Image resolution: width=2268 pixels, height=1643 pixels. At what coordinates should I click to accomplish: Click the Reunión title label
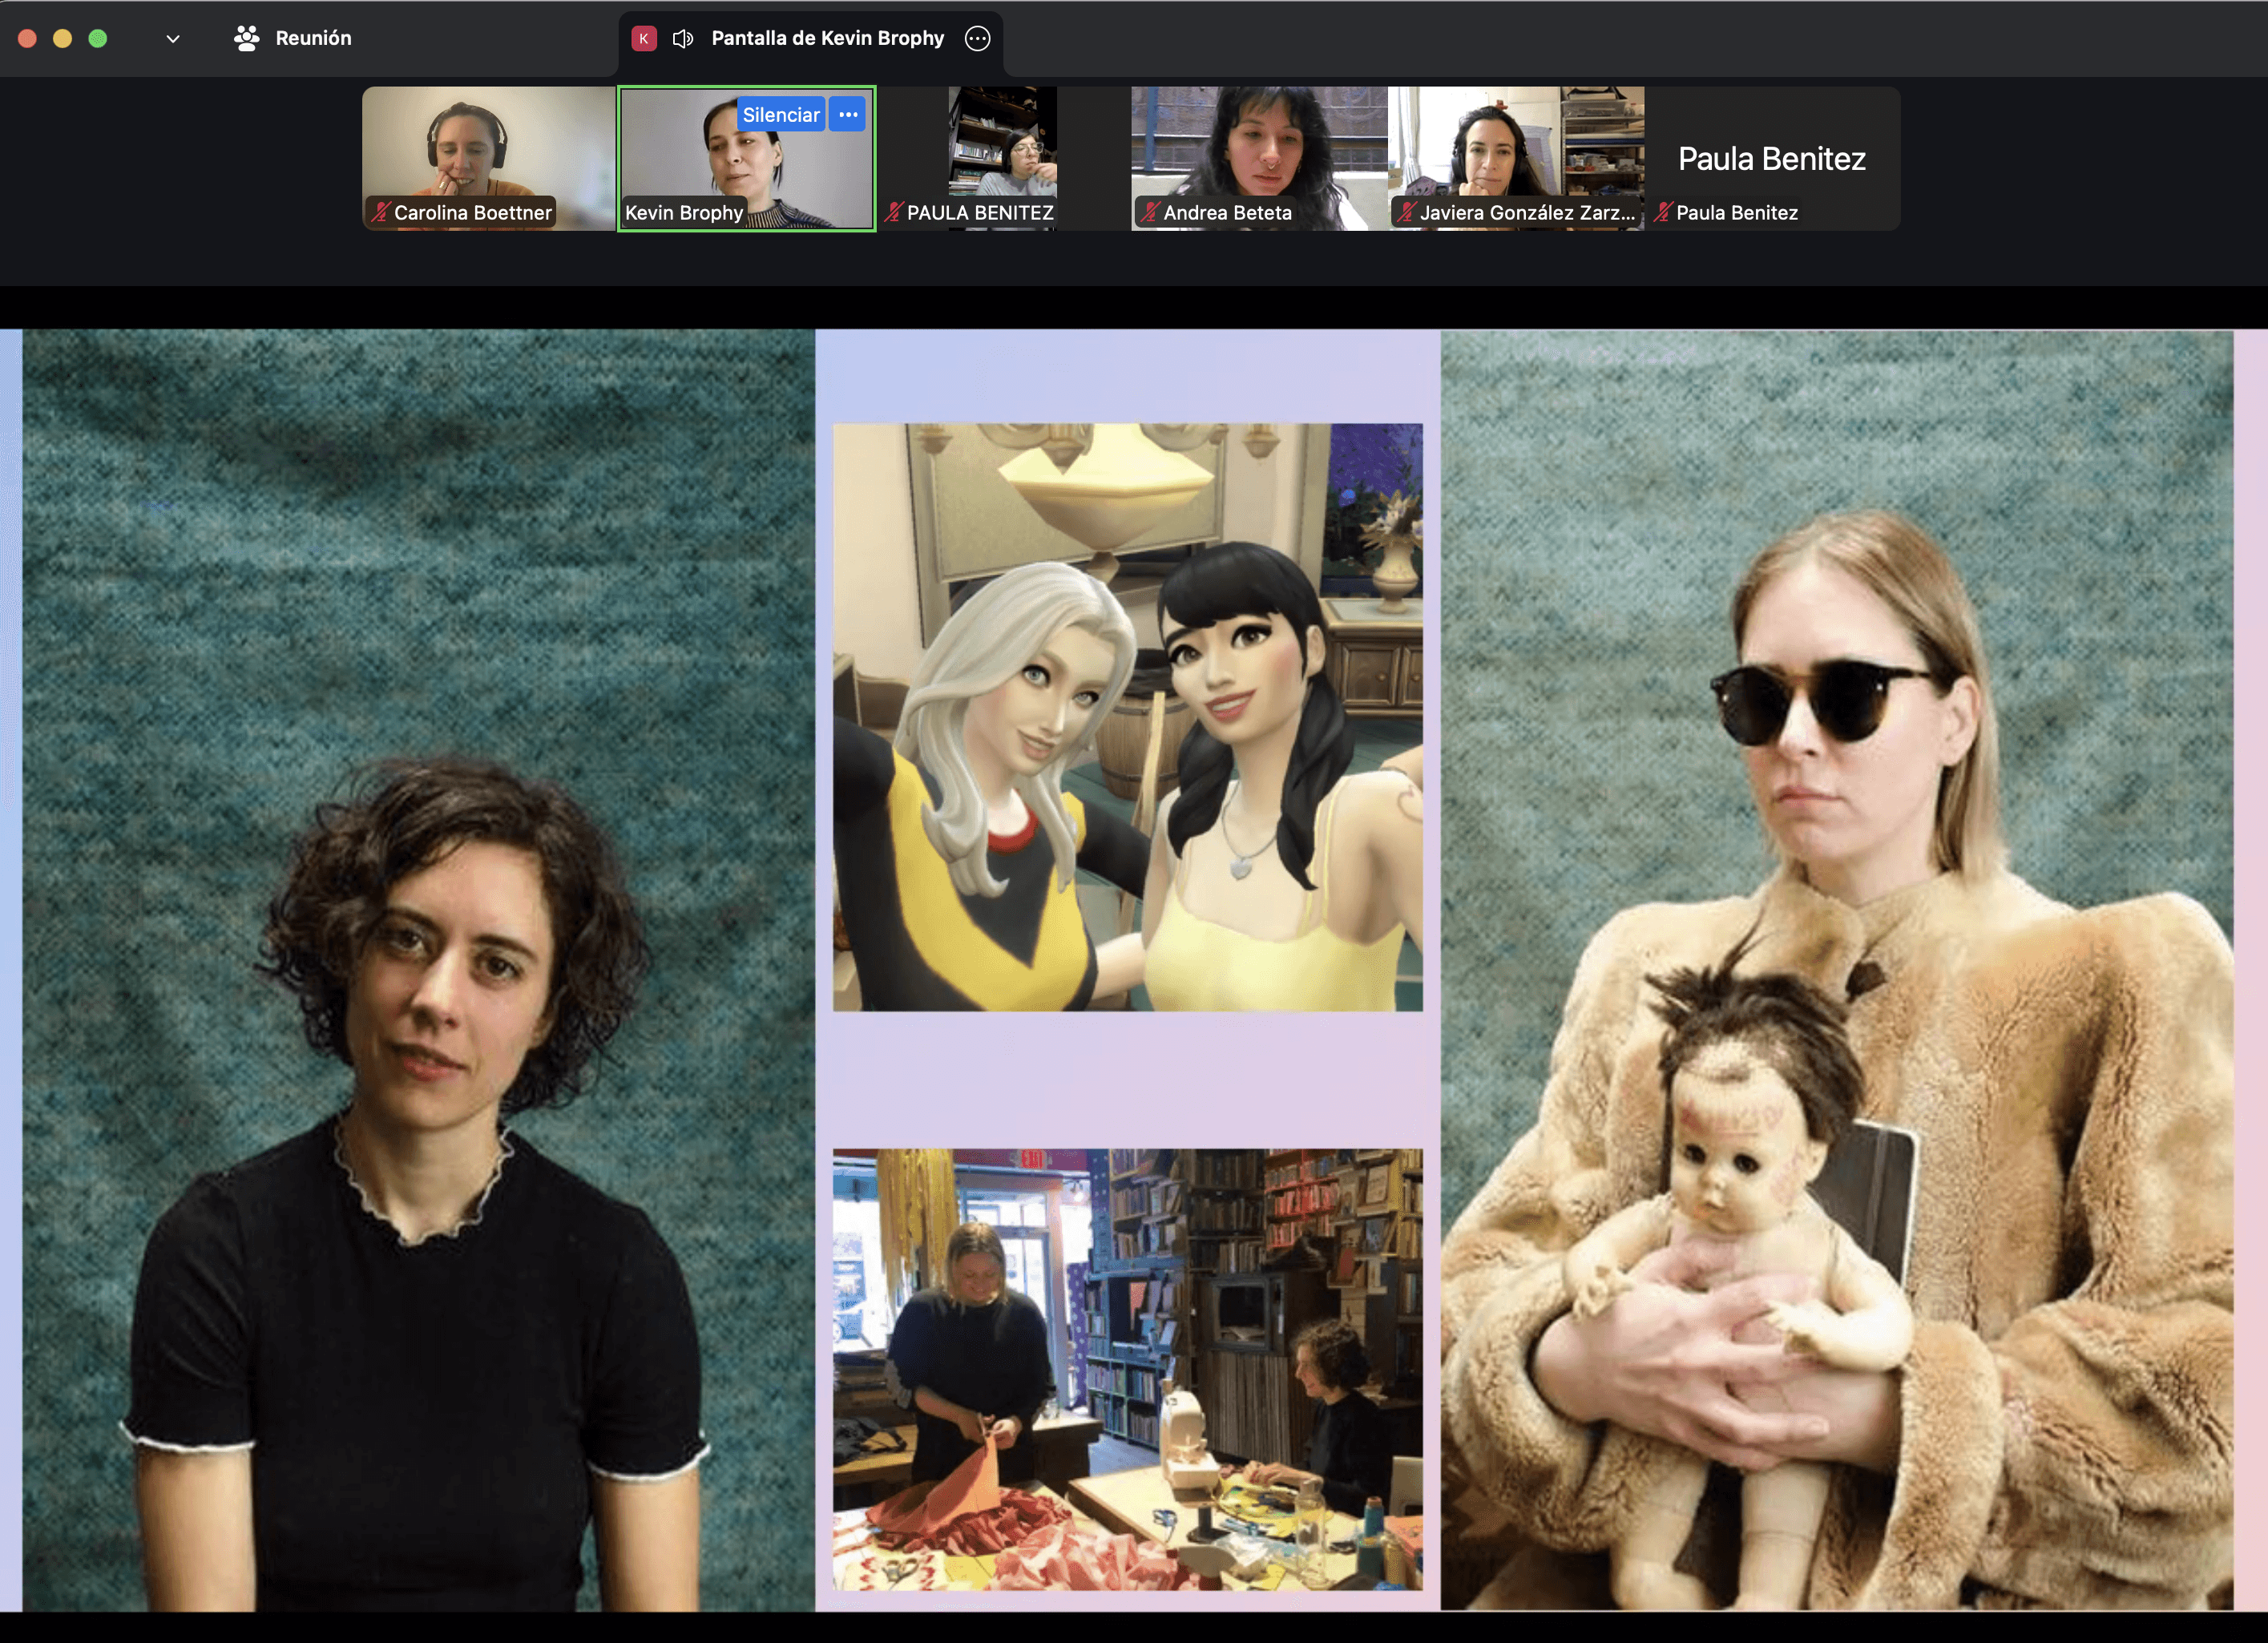(313, 38)
